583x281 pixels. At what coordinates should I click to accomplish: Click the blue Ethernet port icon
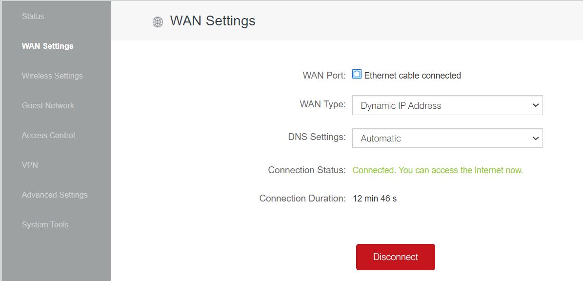(x=357, y=75)
